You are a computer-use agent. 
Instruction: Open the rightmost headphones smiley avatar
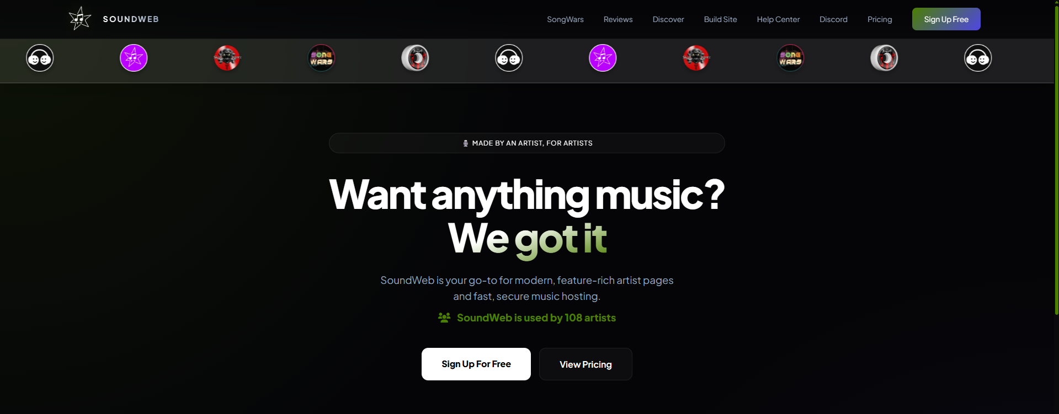click(978, 58)
